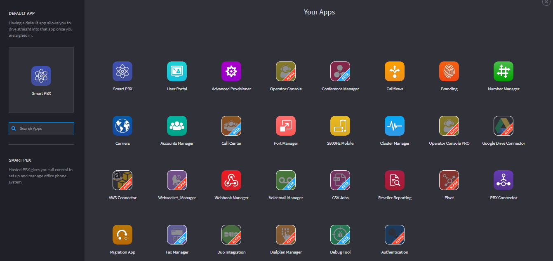553x261 pixels.
Task: Select the default app Smart PBX tile
Action: [41, 80]
